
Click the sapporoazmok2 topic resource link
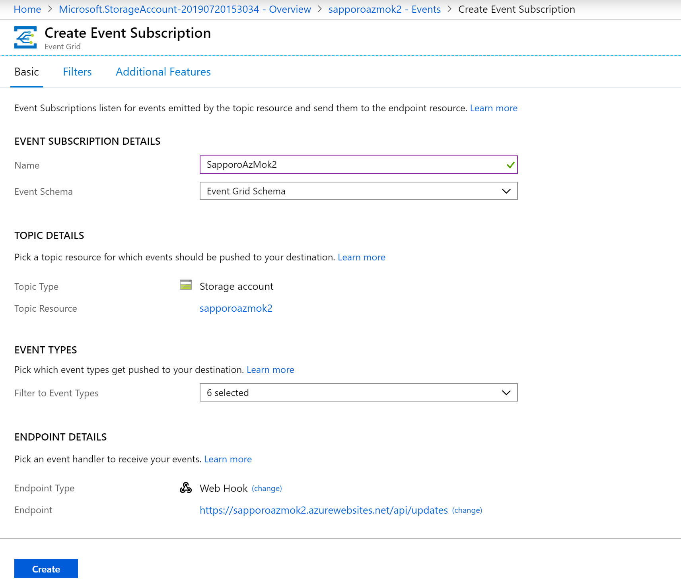tap(236, 308)
